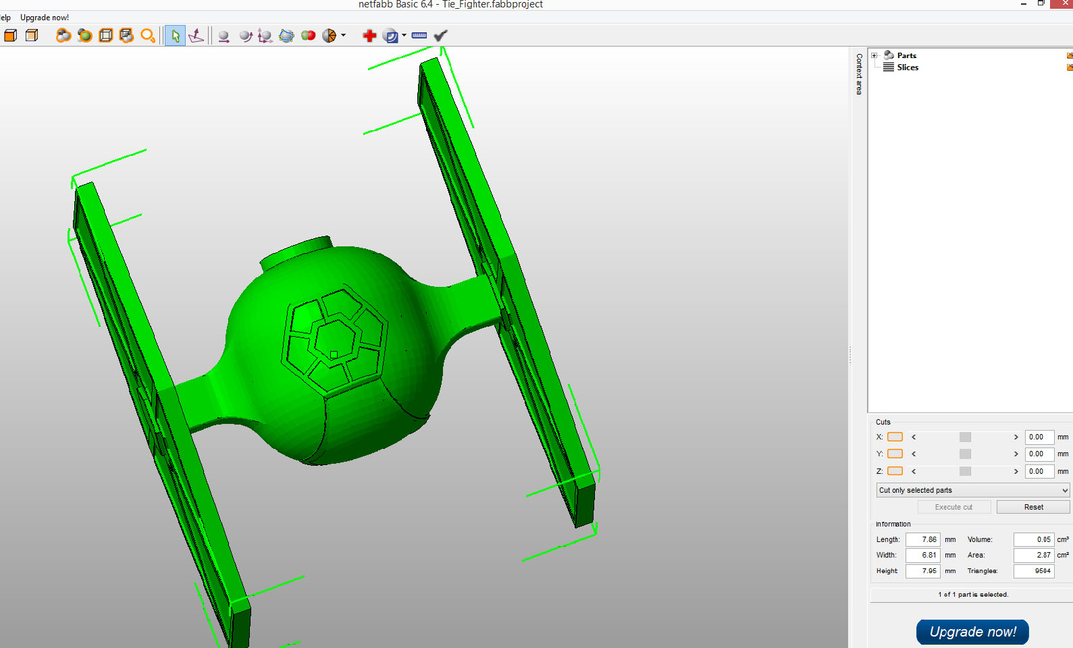1073x648 pixels.
Task: Click the sphere analysis icon
Action: 390,36
